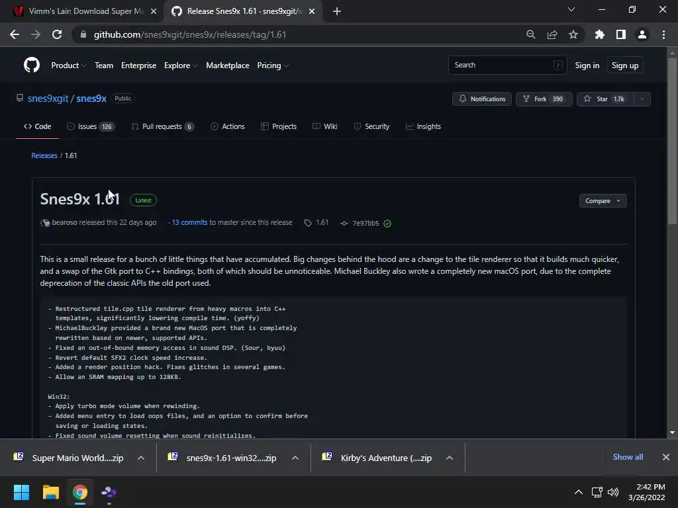Image resolution: width=678 pixels, height=508 pixels.
Task: Expand options for snes9x-1.61-win32 zip download
Action: (x=295, y=458)
